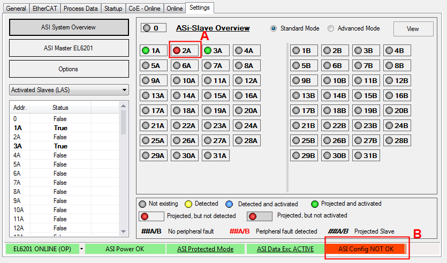447x263 pixels.
Task: Click ASI Config NOT OK status
Action: tap(366, 249)
